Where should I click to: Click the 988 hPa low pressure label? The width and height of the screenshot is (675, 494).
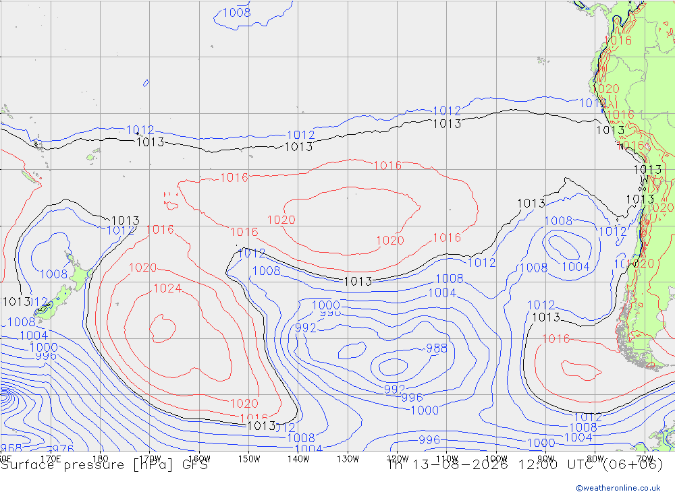pos(437,348)
